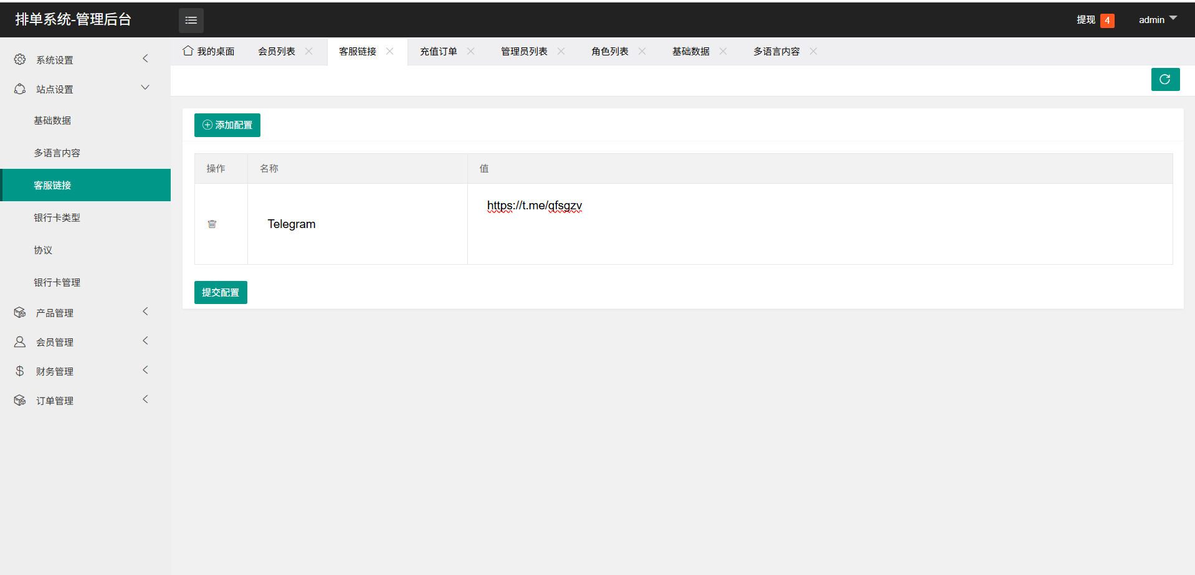The width and height of the screenshot is (1195, 575).
Task: Click the 会员管理 user icon
Action: point(20,341)
